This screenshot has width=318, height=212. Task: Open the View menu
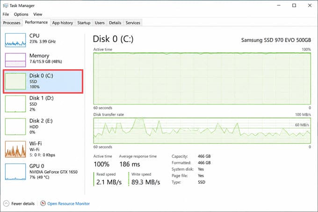pos(38,14)
